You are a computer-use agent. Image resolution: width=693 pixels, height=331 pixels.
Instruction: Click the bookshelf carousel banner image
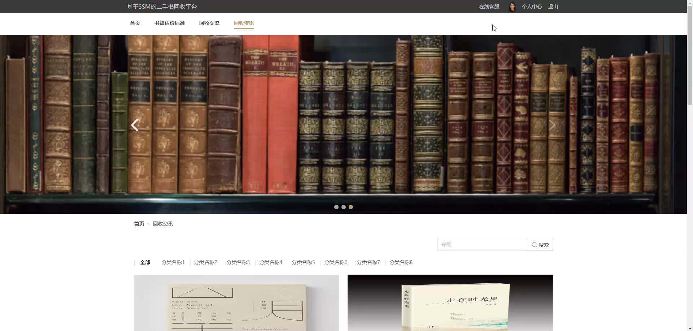pos(343,124)
